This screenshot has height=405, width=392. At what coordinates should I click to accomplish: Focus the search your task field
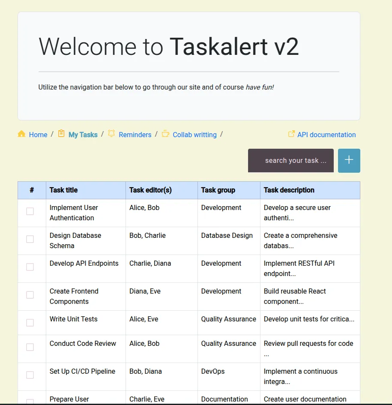pos(291,160)
